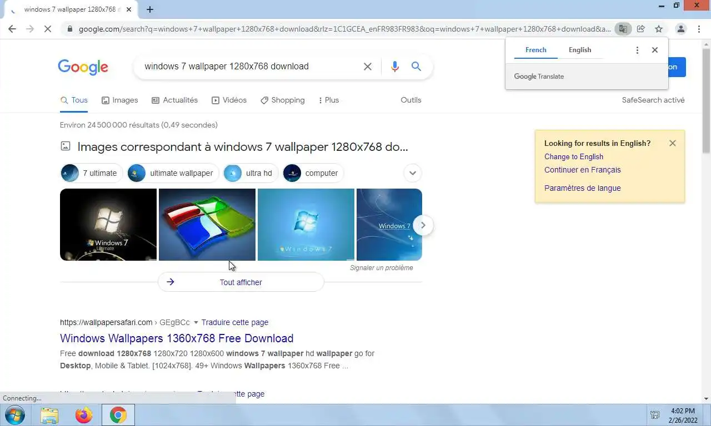711x426 pixels.
Task: Switch to Shopping tab
Action: tap(282, 100)
